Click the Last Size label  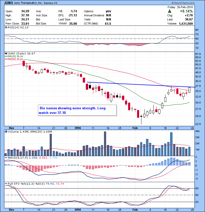(x=64, y=19)
